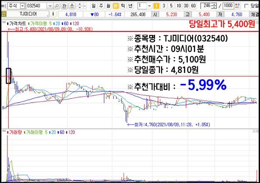Select the 30-minute interval button
260x183 pixels.
[x=186, y=6]
